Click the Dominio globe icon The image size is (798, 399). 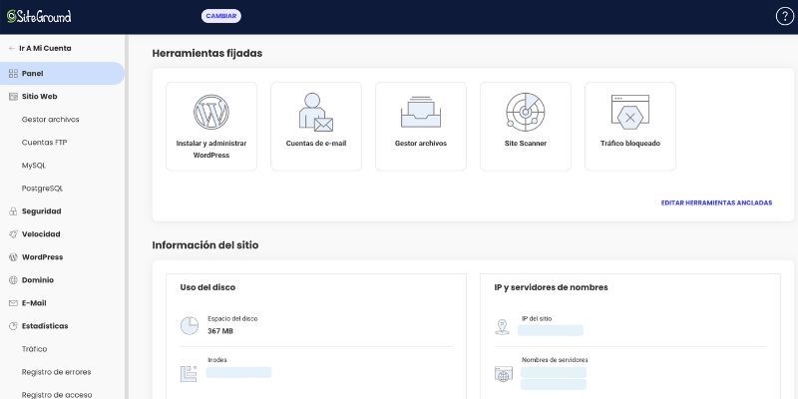tap(13, 280)
